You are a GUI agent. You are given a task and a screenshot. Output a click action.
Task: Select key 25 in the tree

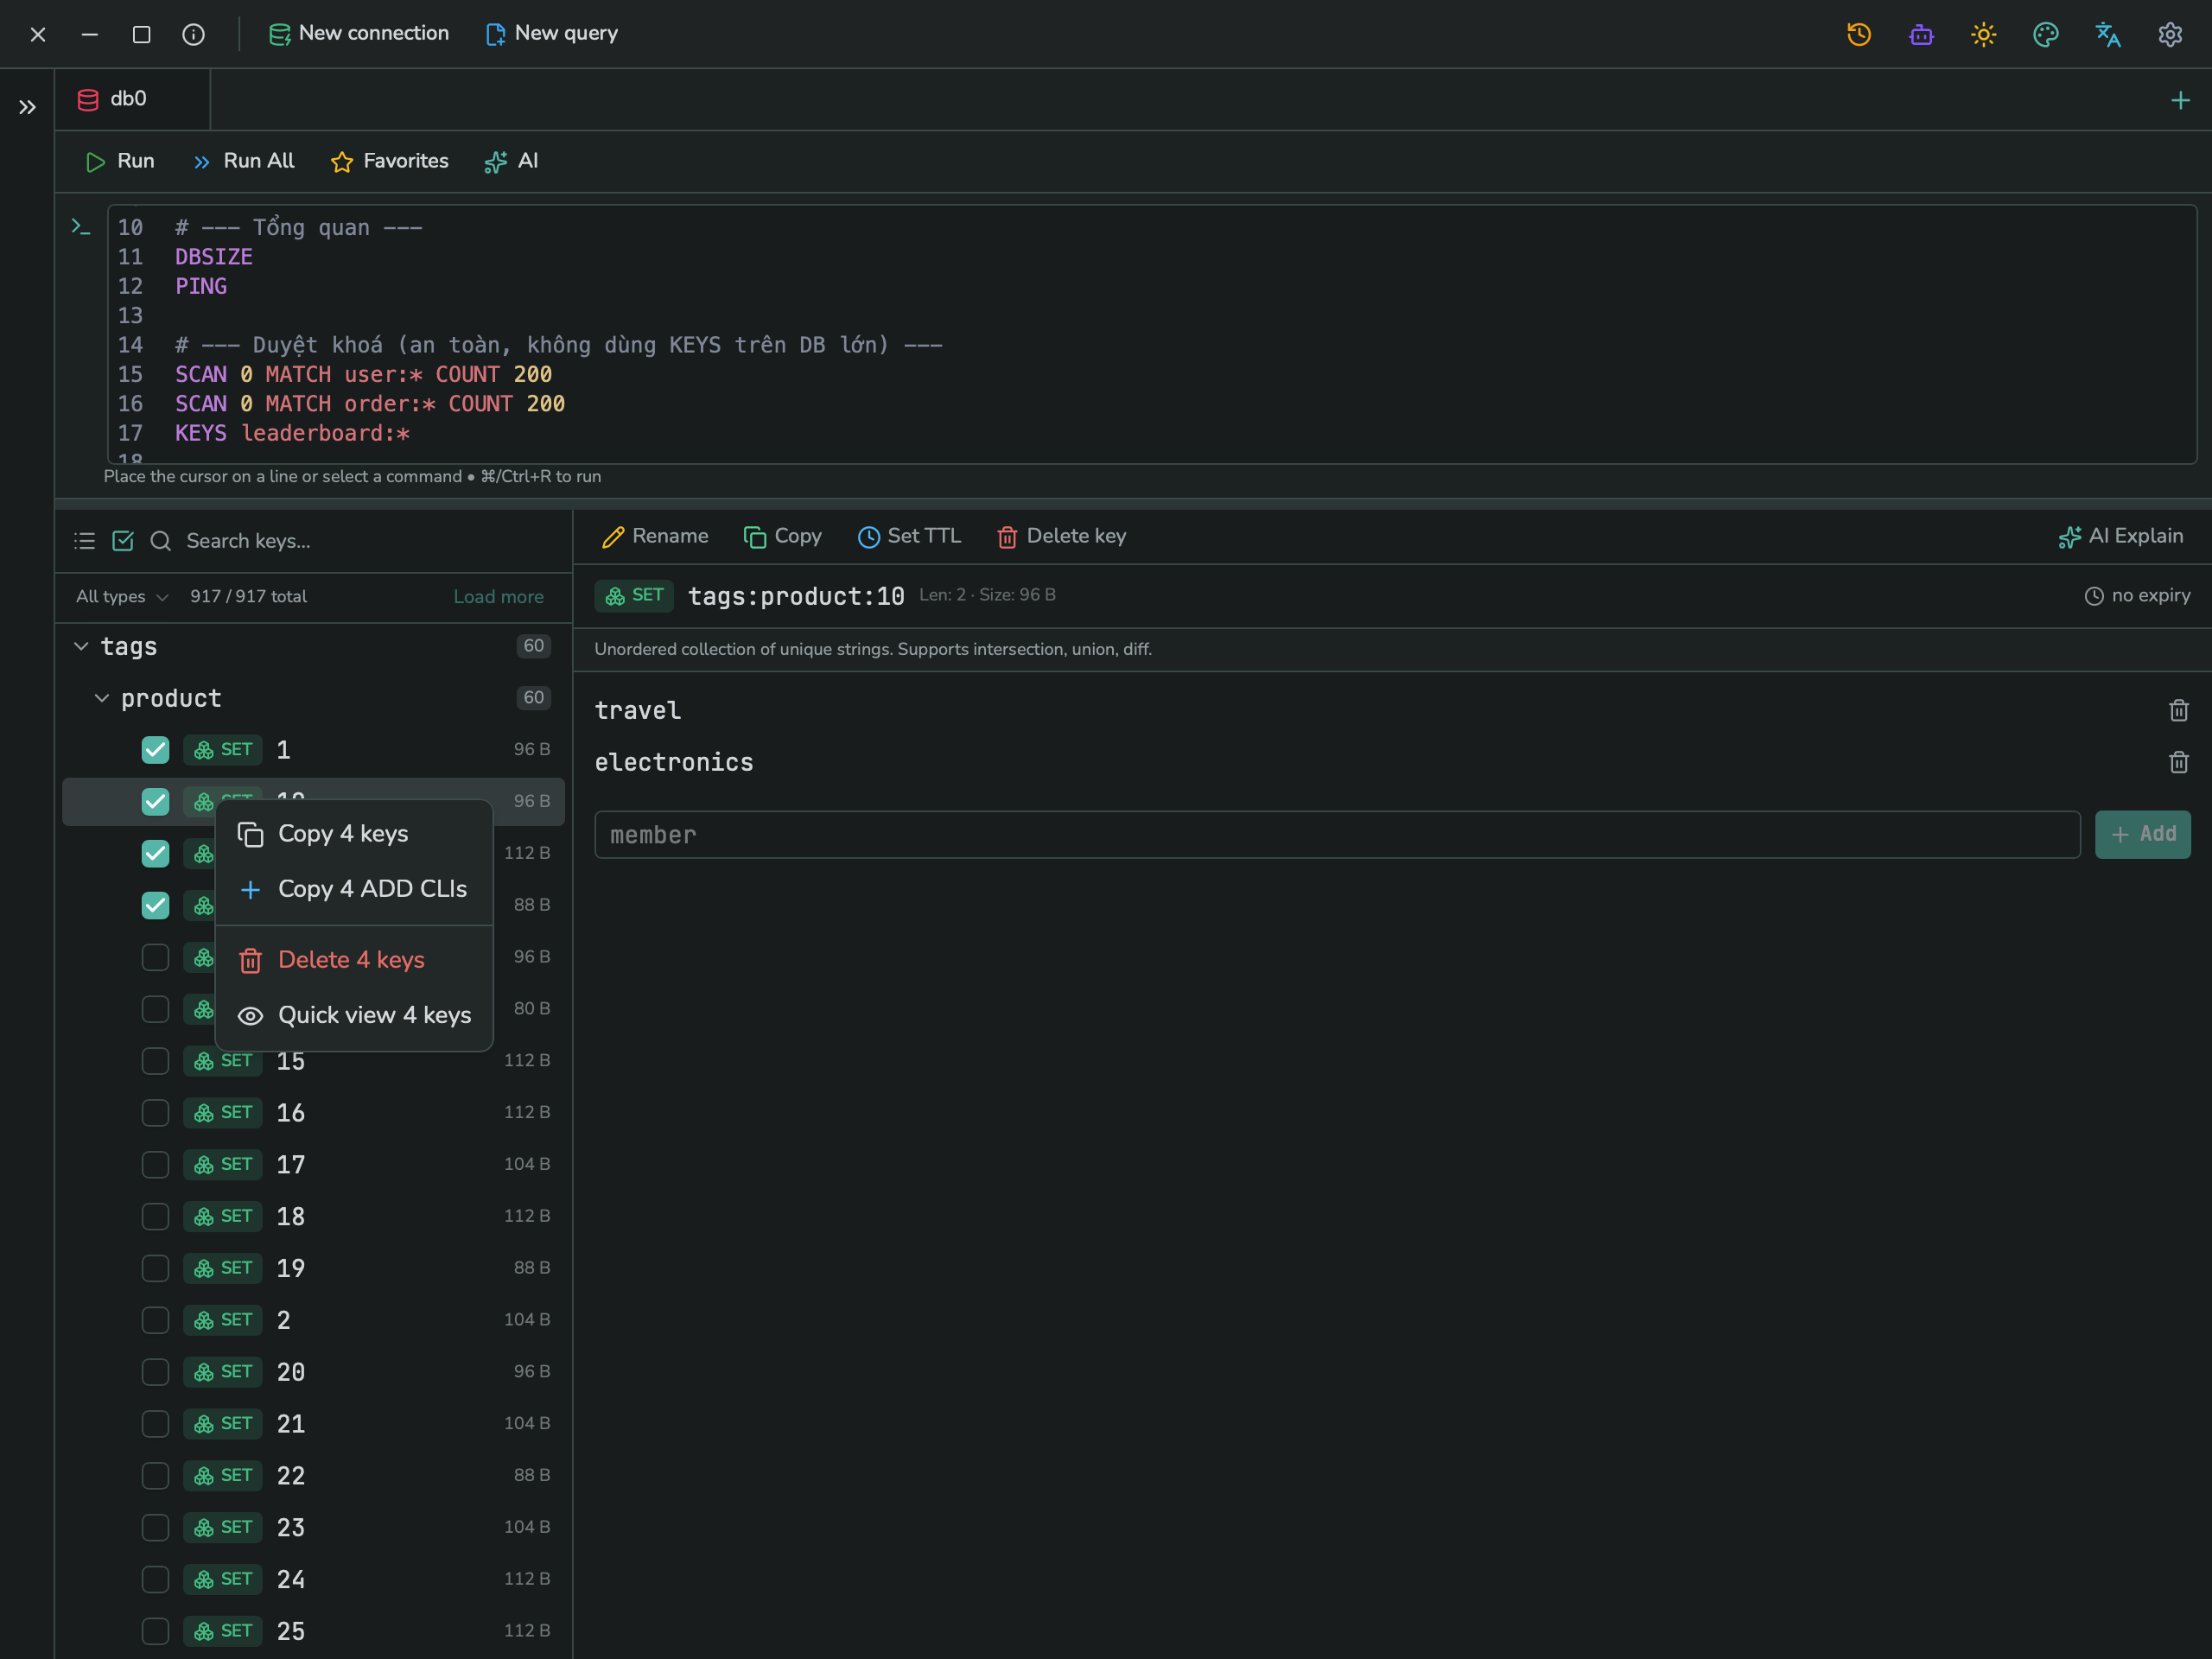pyautogui.click(x=313, y=1631)
